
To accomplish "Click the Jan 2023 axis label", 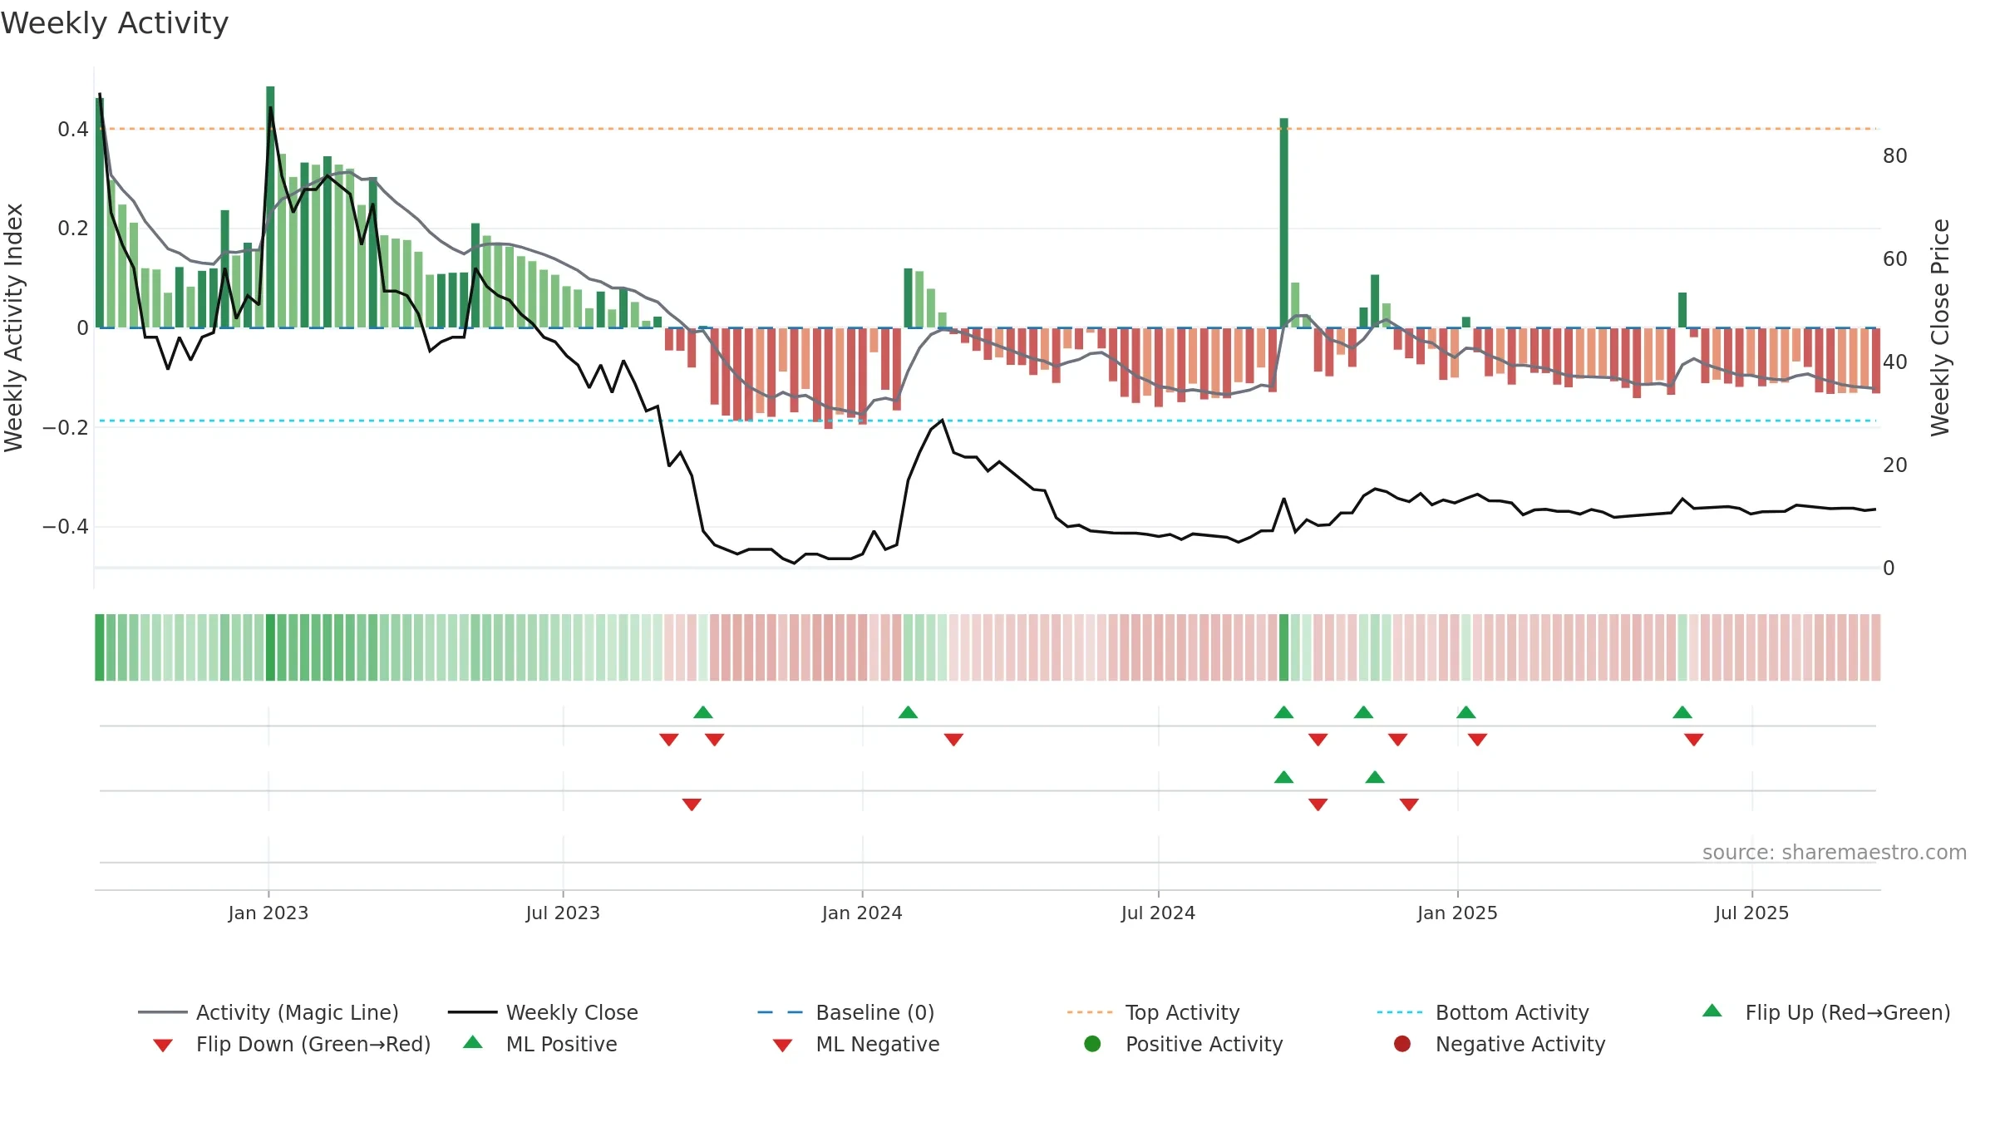I will tap(268, 913).
